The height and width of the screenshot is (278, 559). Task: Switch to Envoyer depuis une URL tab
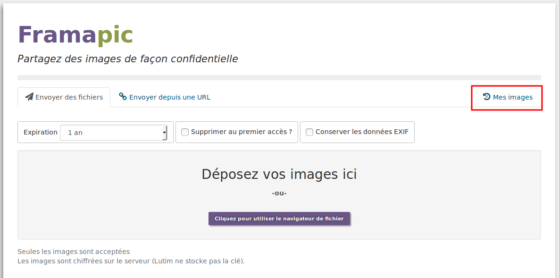point(164,97)
